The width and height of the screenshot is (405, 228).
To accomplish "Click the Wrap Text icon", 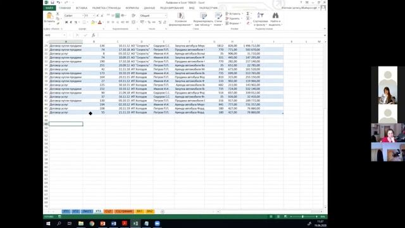I will [134, 16].
